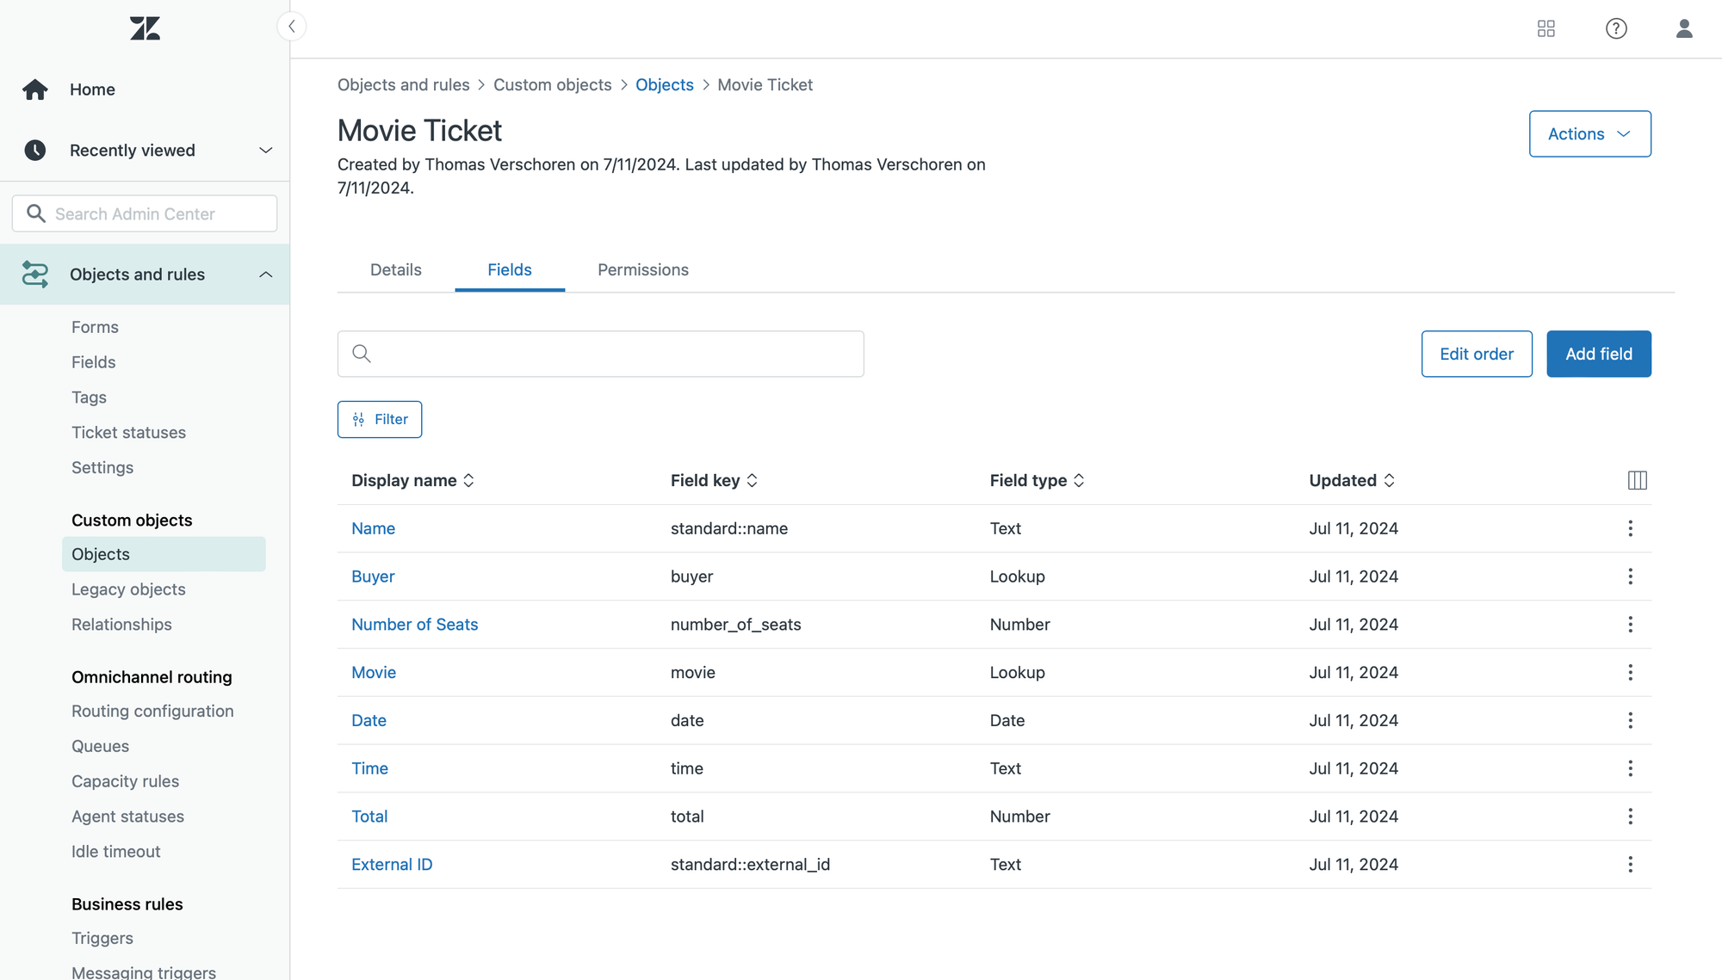1722x980 pixels.
Task: Switch to the Permissions tab
Action: tap(642, 270)
